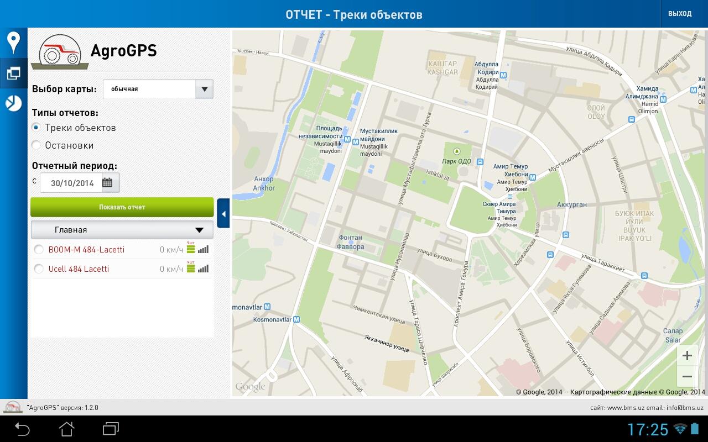
Task: Select the 'Остановки' report type
Action: [36, 145]
